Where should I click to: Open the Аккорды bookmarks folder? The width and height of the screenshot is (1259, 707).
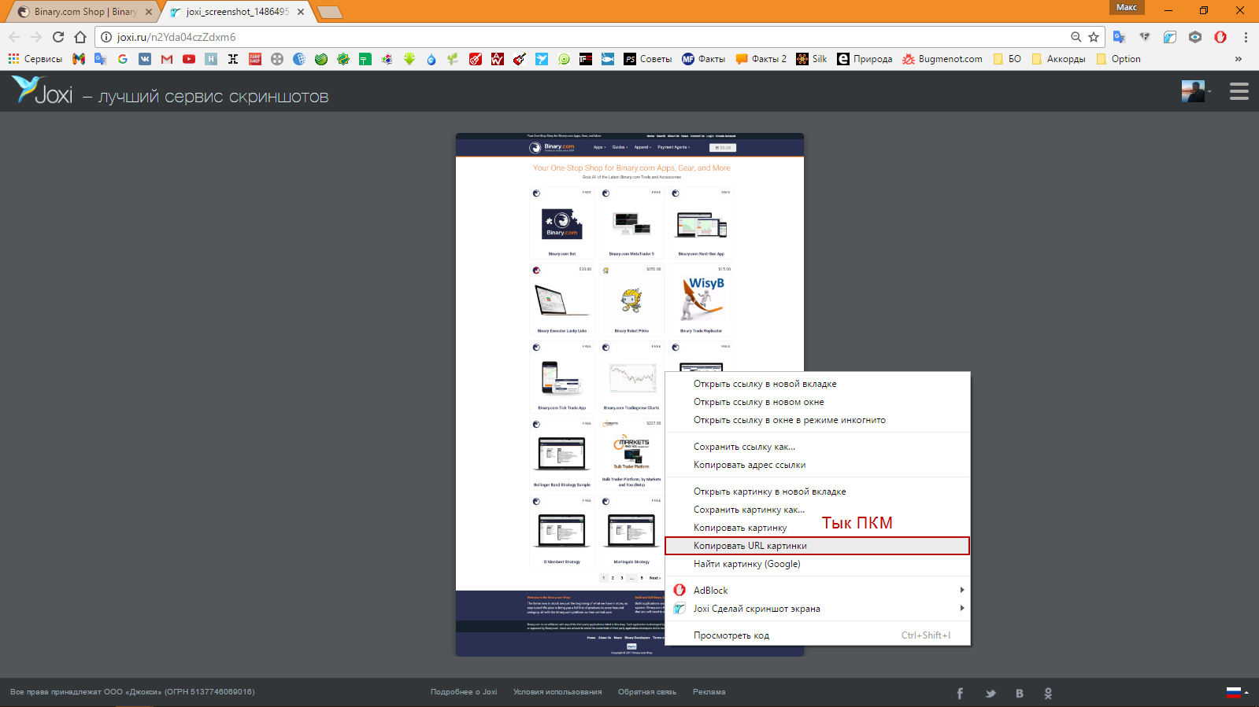(1058, 59)
